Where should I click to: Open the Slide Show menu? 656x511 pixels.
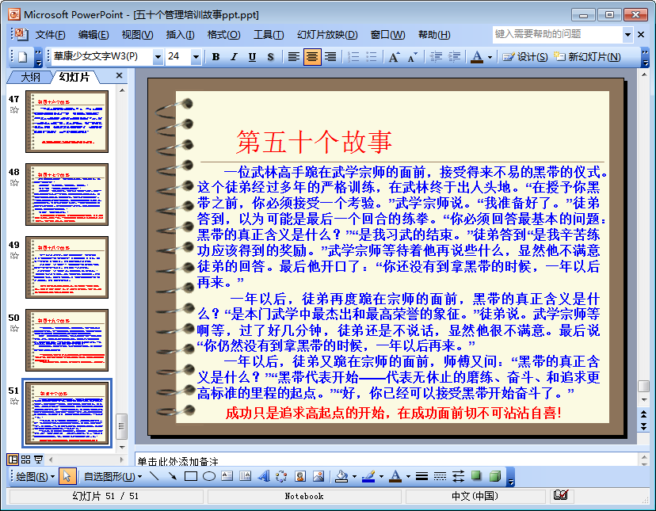point(327,35)
